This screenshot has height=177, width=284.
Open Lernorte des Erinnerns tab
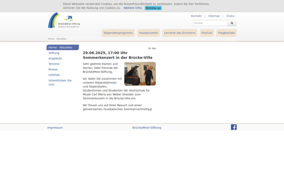click(x=180, y=33)
